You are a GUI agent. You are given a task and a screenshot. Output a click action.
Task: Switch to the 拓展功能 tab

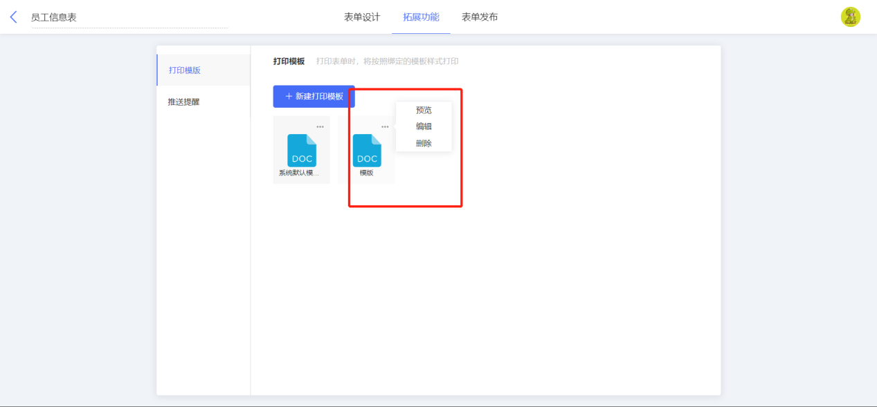coord(421,17)
